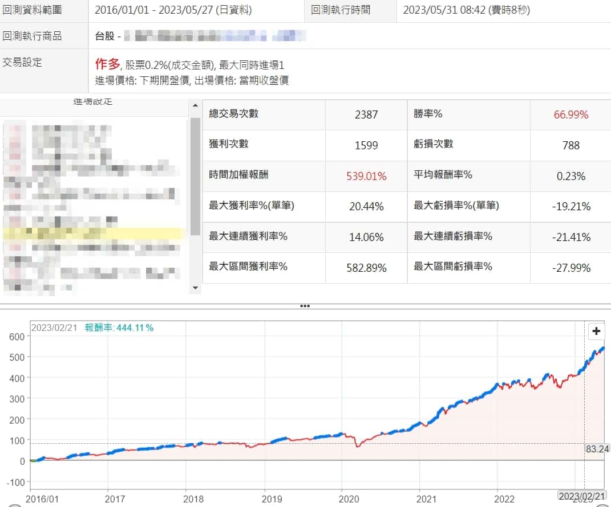The width and height of the screenshot is (611, 507).
Task: Click the 回測資料範圍 date range value
Action: click(x=173, y=10)
